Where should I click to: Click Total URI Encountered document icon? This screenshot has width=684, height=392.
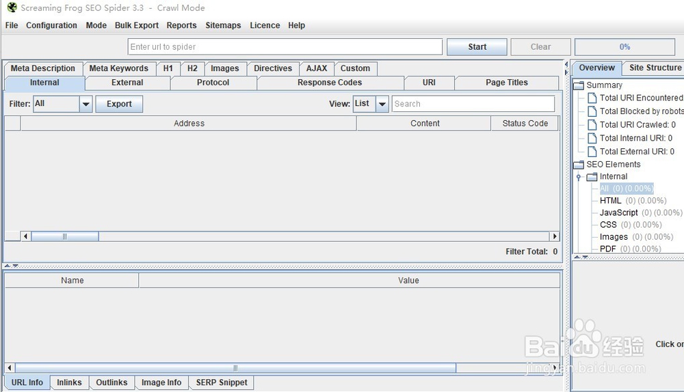[592, 98]
